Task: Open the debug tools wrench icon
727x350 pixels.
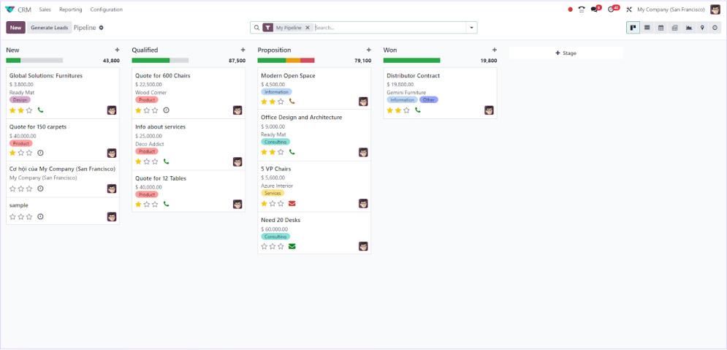Action: [x=629, y=9]
